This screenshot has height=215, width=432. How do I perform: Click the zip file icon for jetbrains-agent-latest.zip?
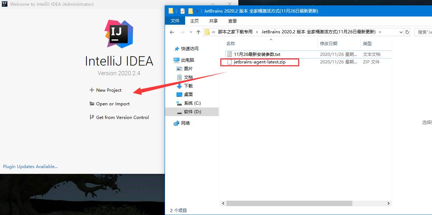point(230,62)
